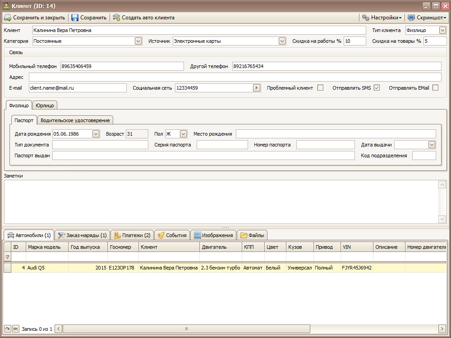Click the social network go arrow button
Viewport: 451px width, 338px height.
tap(257, 88)
